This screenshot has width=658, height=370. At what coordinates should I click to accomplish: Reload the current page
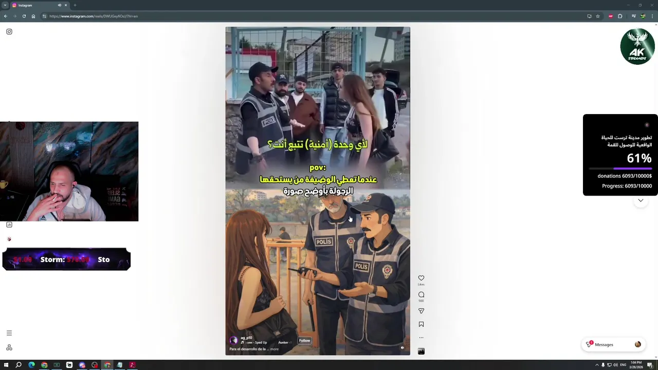[24, 16]
